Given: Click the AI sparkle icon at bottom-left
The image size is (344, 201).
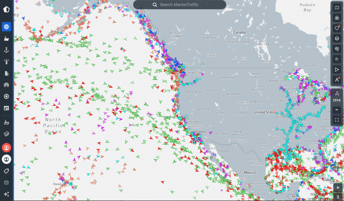Looking at the screenshot, I should [x=6, y=194].
